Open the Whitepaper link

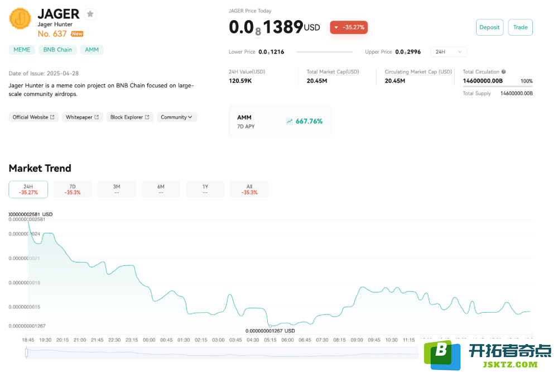coord(82,117)
